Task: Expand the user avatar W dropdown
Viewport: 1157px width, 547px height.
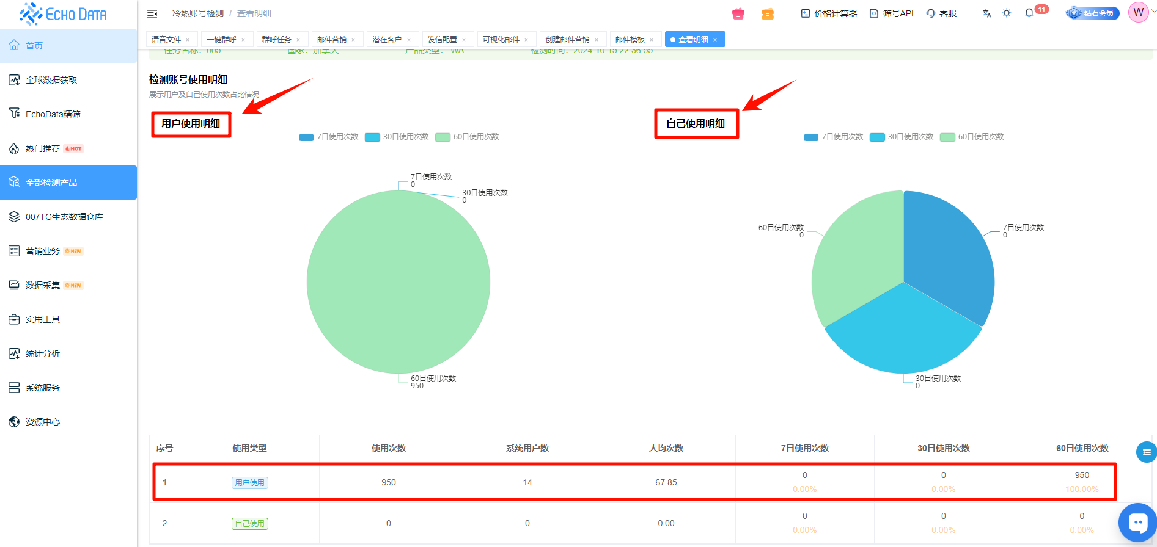Action: [x=1140, y=13]
